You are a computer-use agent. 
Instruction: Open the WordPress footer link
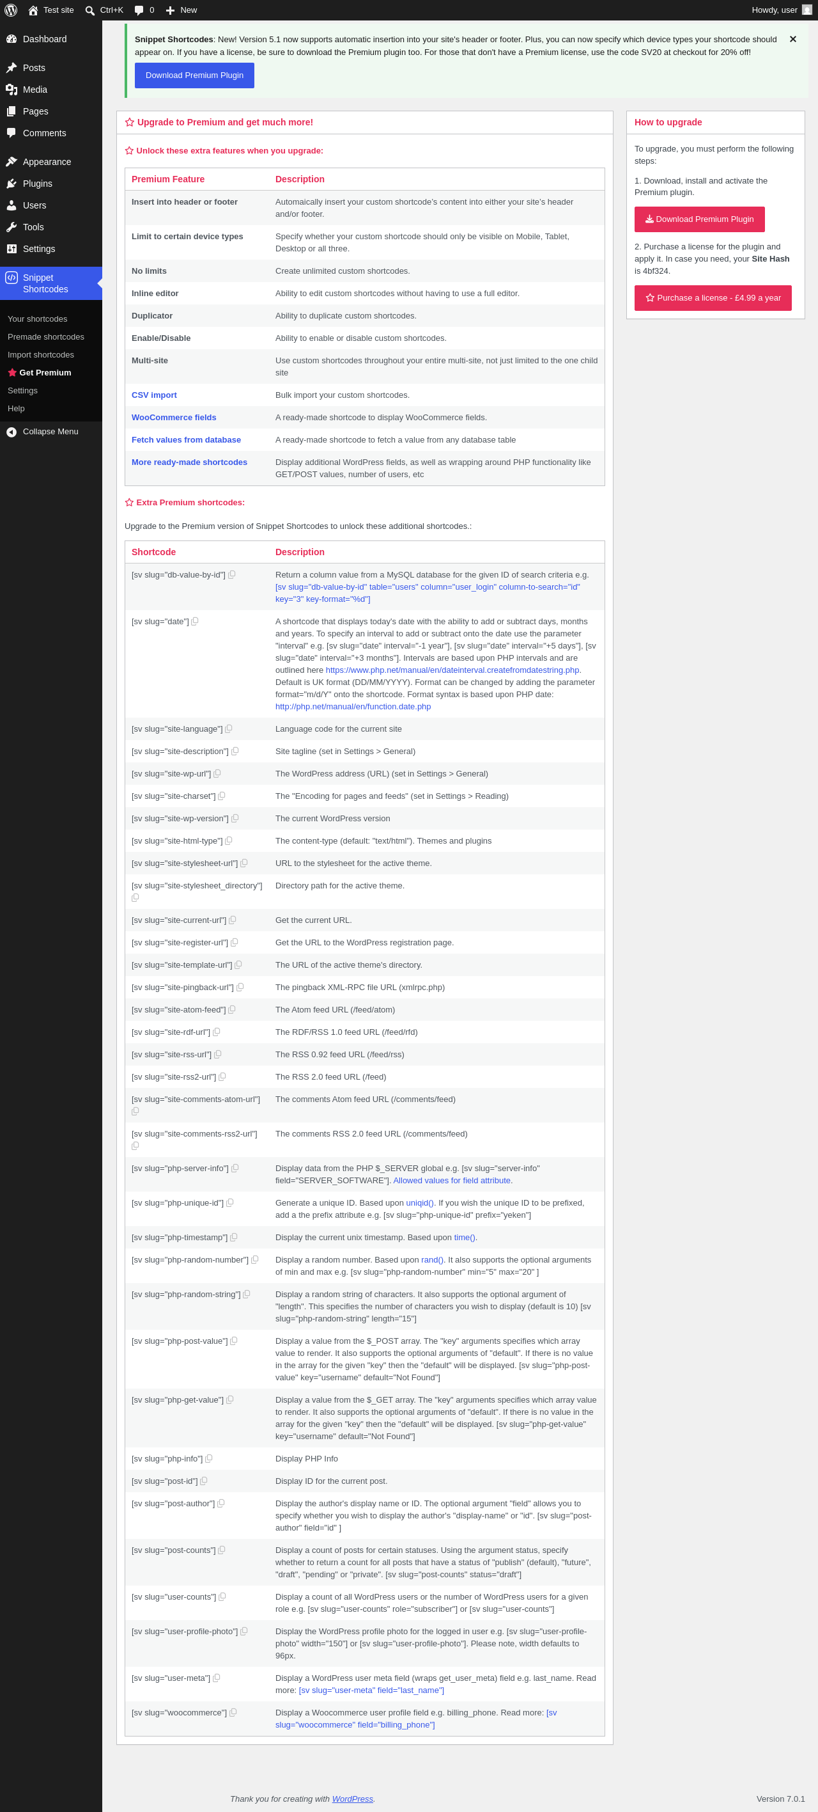(352, 1799)
